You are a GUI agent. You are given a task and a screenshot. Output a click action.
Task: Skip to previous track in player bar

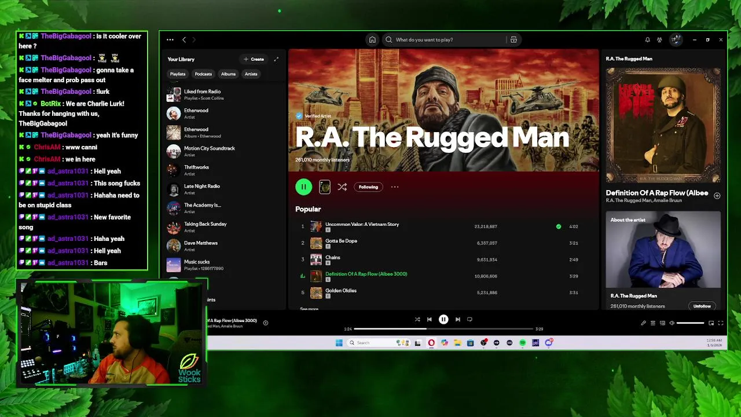pyautogui.click(x=430, y=319)
